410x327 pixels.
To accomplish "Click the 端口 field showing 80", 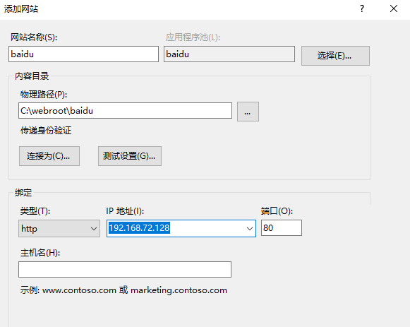I will tap(282, 228).
